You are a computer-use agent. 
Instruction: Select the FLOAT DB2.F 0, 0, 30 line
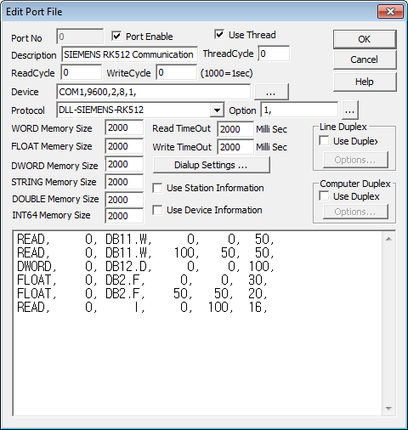(x=142, y=280)
